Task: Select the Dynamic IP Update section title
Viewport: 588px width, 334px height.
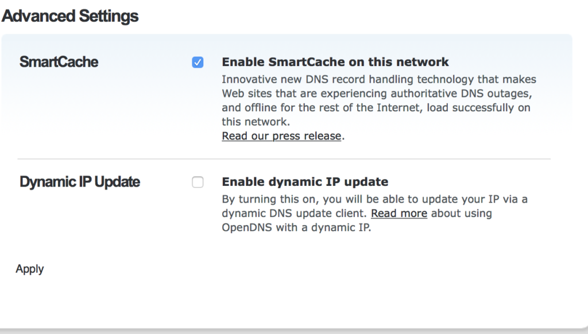Action: (80, 182)
